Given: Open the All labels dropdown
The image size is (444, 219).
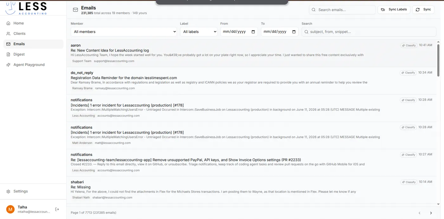Looking at the screenshot, I should point(199,32).
